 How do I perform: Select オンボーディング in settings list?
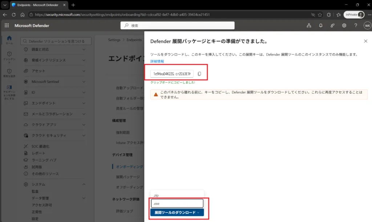[130, 166]
